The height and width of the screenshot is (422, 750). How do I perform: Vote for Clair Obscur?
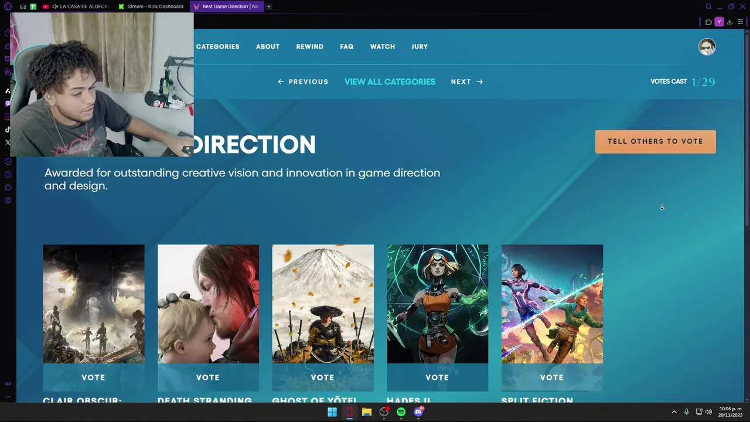(x=94, y=377)
